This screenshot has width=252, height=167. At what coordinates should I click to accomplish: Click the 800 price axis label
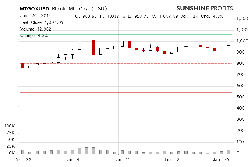click(241, 63)
